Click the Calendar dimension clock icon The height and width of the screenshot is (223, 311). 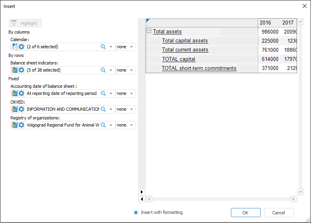[15, 47]
